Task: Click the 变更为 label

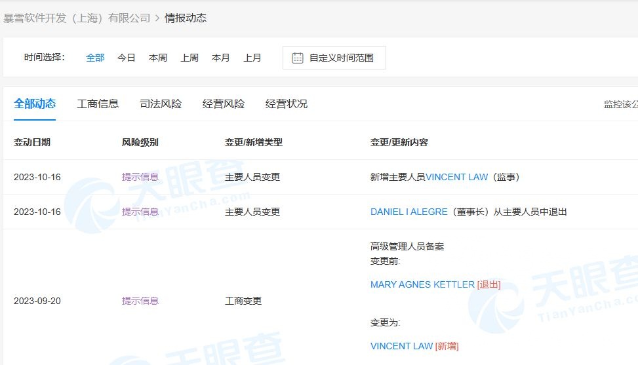Action: click(385, 322)
